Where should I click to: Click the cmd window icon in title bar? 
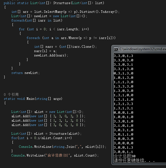pos(116,49)
